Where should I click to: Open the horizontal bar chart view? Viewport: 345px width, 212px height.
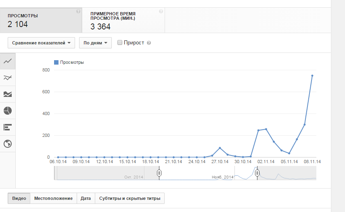tap(8, 127)
